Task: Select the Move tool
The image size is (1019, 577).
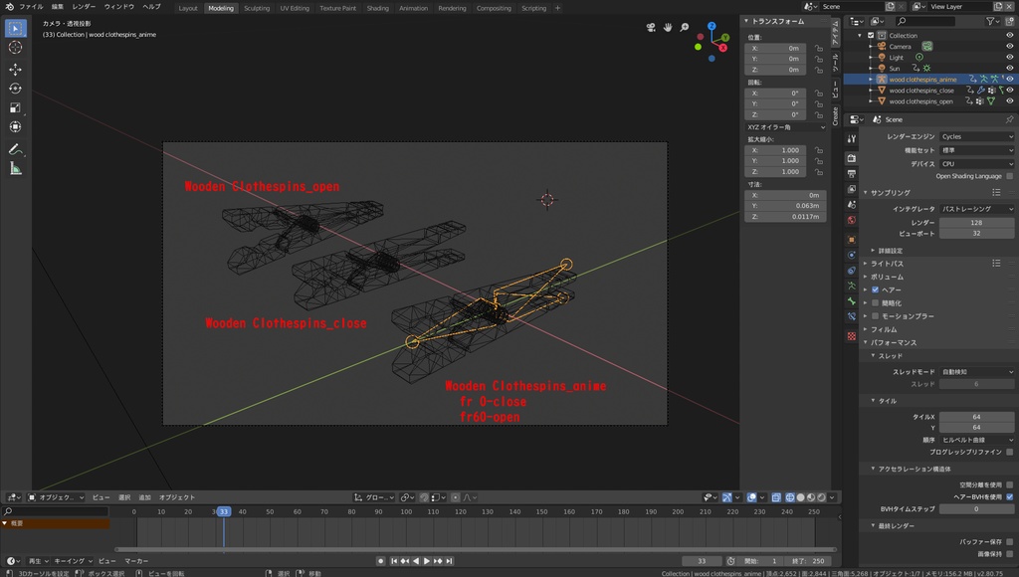Action: (x=15, y=70)
